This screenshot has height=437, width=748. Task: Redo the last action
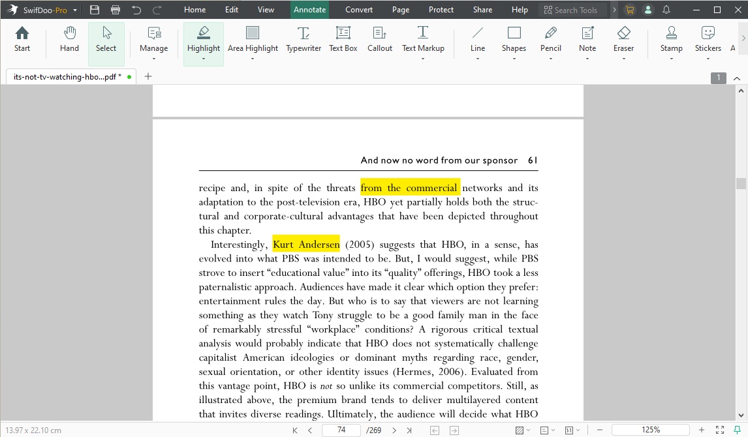click(157, 10)
